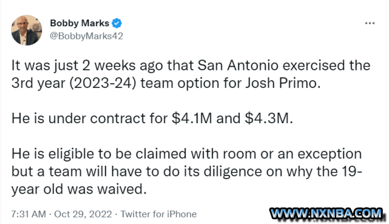Open the three-dot more options menu
389x224 pixels.
pyautogui.click(x=370, y=23)
